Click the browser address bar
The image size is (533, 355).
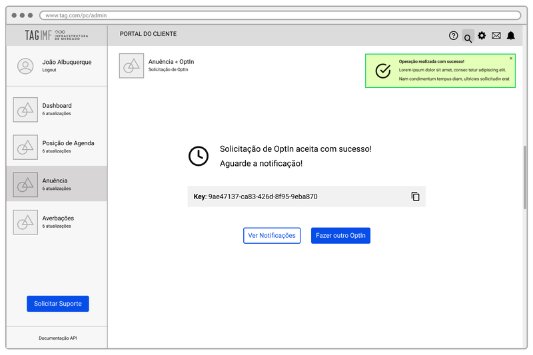click(x=280, y=15)
